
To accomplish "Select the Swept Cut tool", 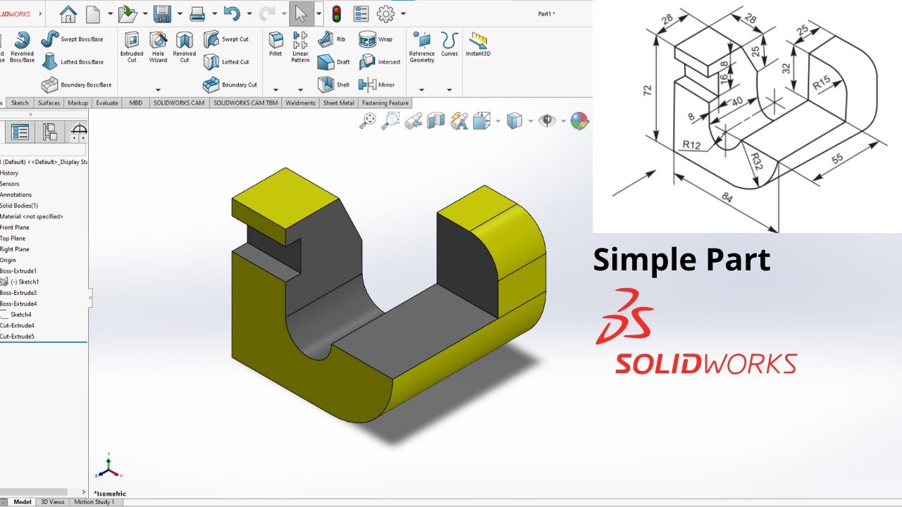I will [x=226, y=39].
